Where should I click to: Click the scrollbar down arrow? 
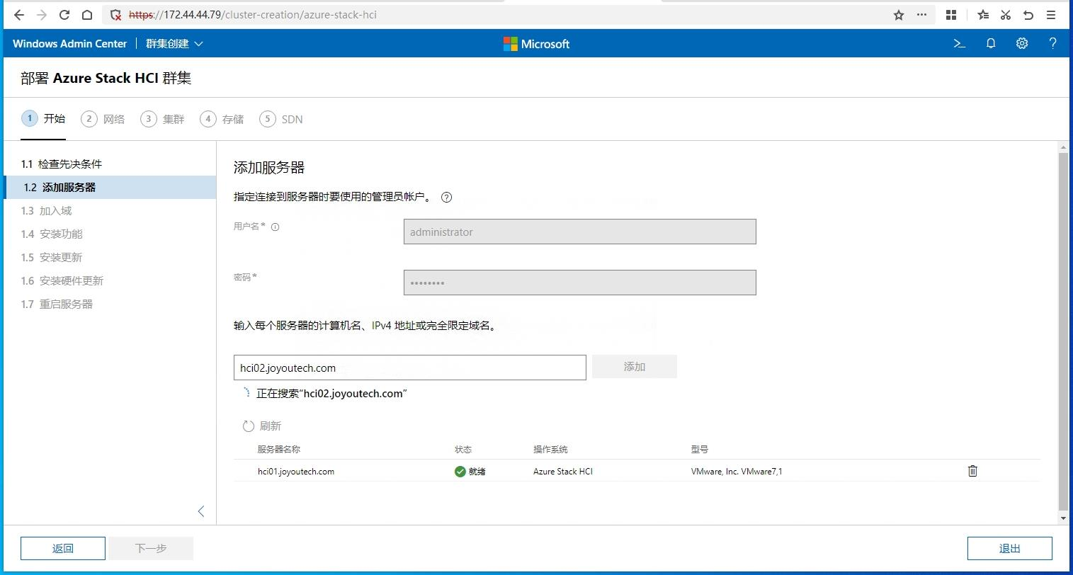[x=1063, y=518]
